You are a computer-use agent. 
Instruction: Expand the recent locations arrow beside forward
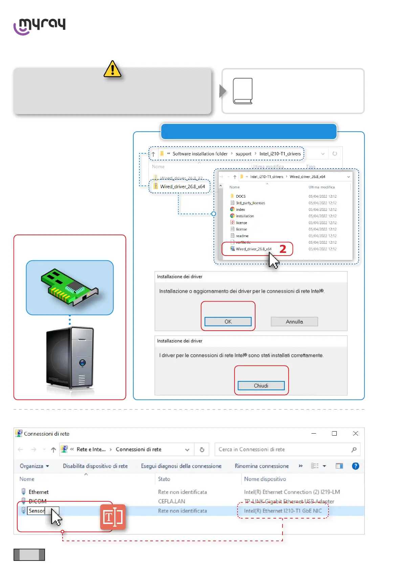(44, 450)
